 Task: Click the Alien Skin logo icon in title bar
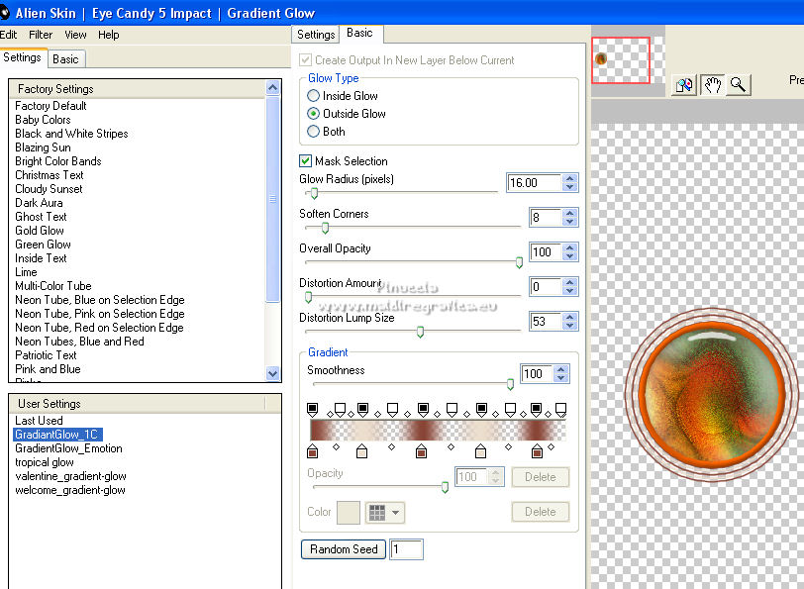tap(4, 12)
